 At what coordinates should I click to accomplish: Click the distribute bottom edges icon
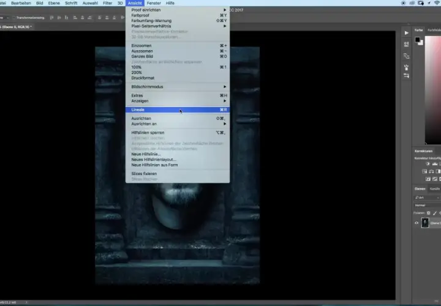pos(114,17)
